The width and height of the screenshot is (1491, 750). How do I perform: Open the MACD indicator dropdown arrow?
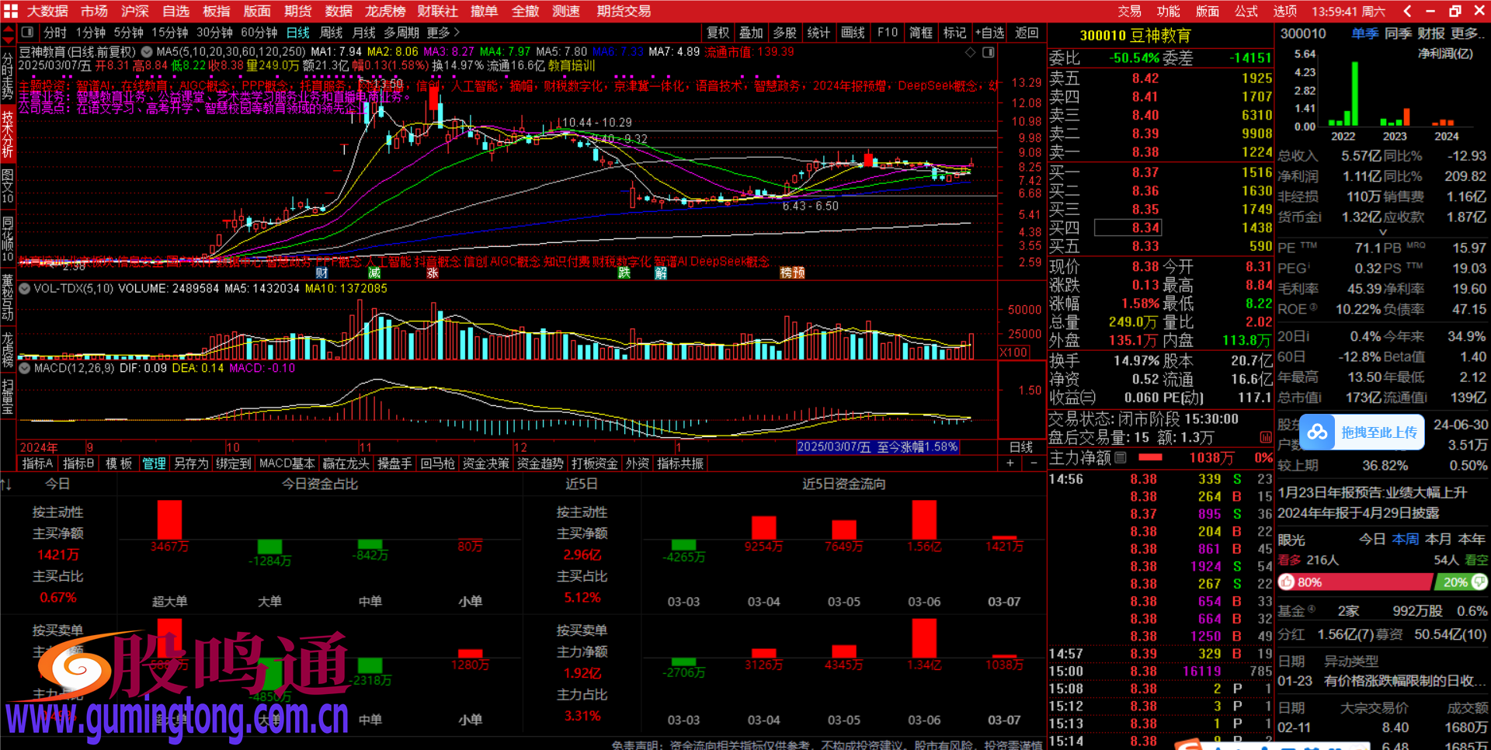[x=25, y=368]
